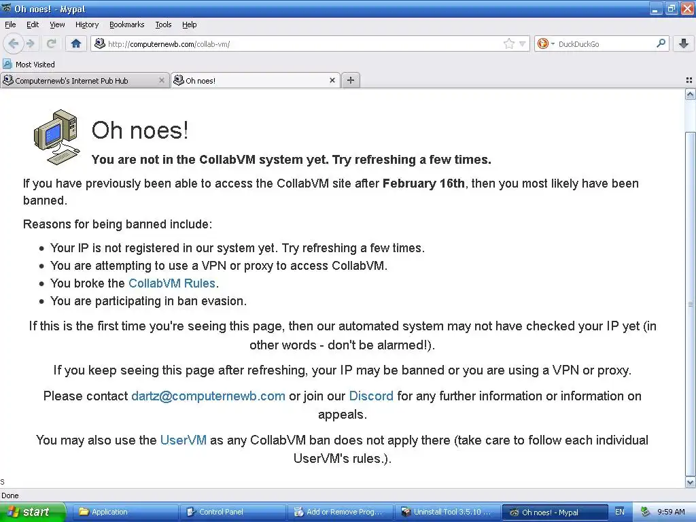Image resolution: width=696 pixels, height=522 pixels.
Task: Show the tab groups button
Action: point(689,80)
